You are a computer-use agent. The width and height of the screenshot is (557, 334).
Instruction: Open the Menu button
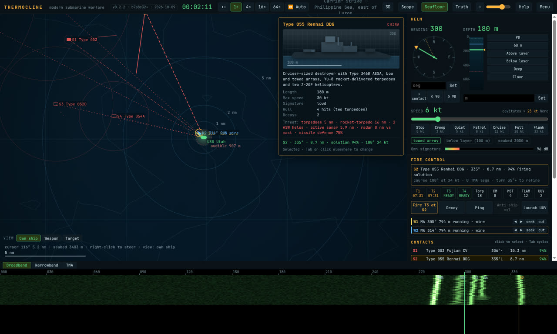(x=545, y=7)
